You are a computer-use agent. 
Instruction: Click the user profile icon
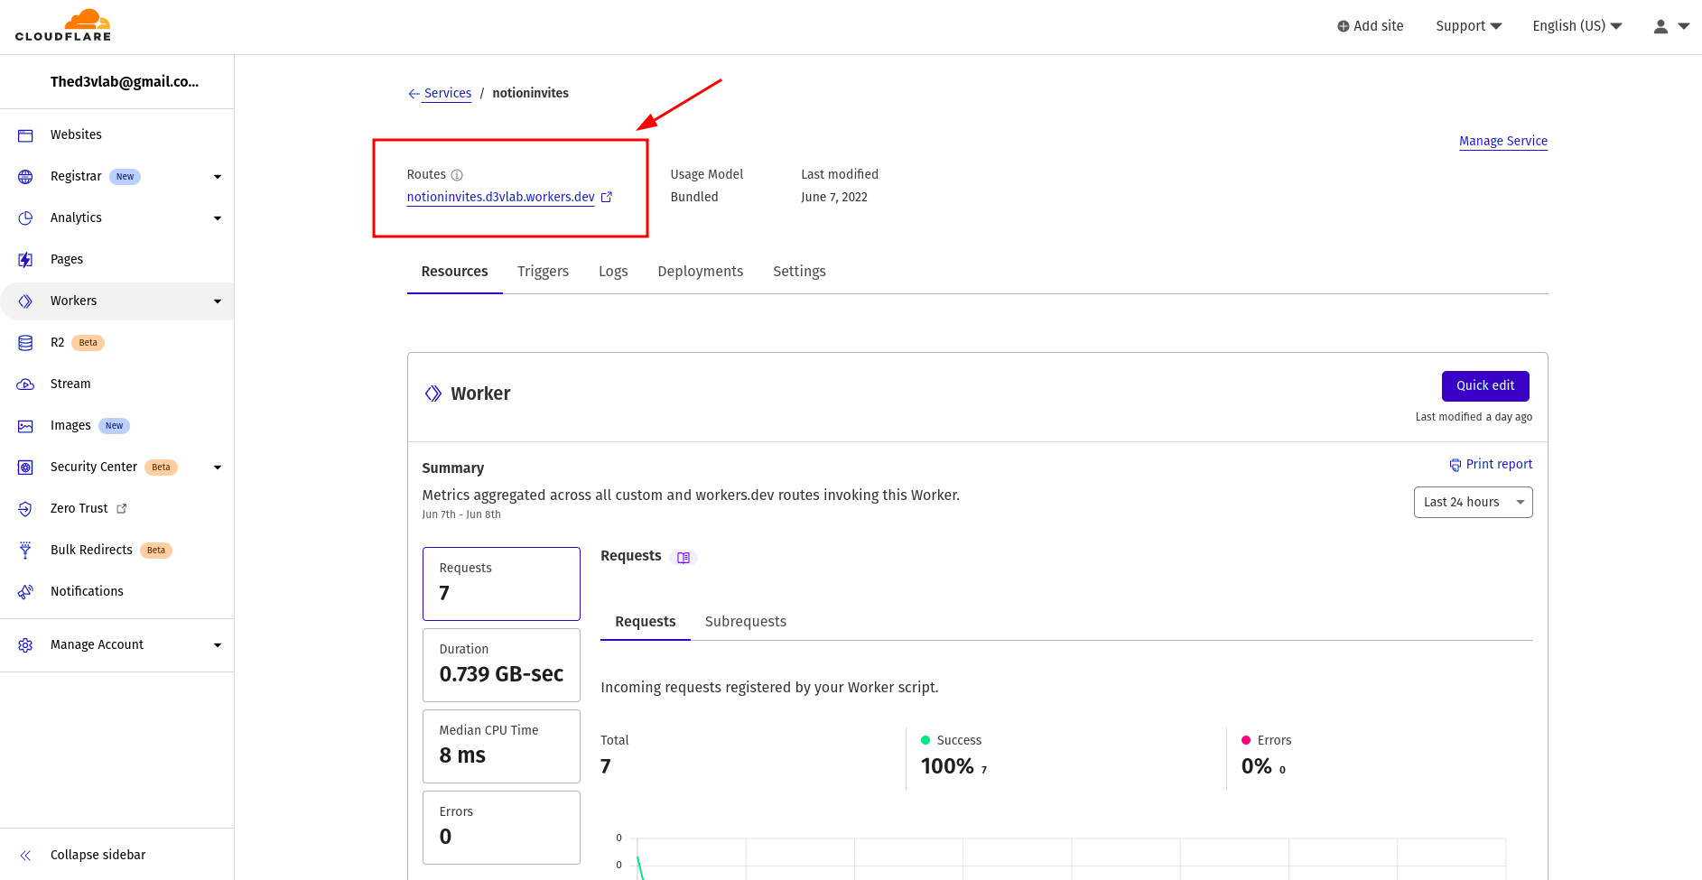(1660, 26)
